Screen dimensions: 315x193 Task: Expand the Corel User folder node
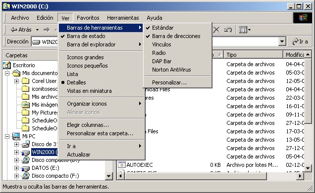tap(16, 81)
